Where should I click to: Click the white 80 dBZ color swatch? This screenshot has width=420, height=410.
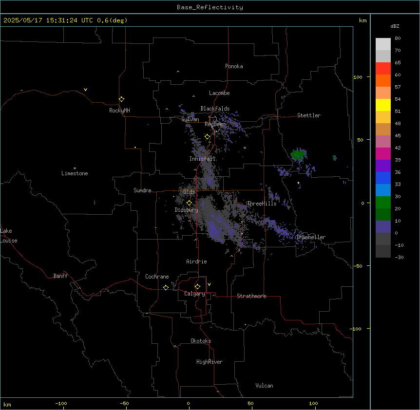coord(383,44)
